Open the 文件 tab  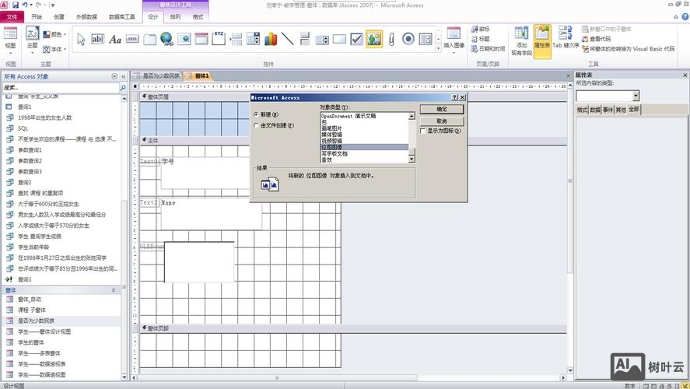point(12,16)
